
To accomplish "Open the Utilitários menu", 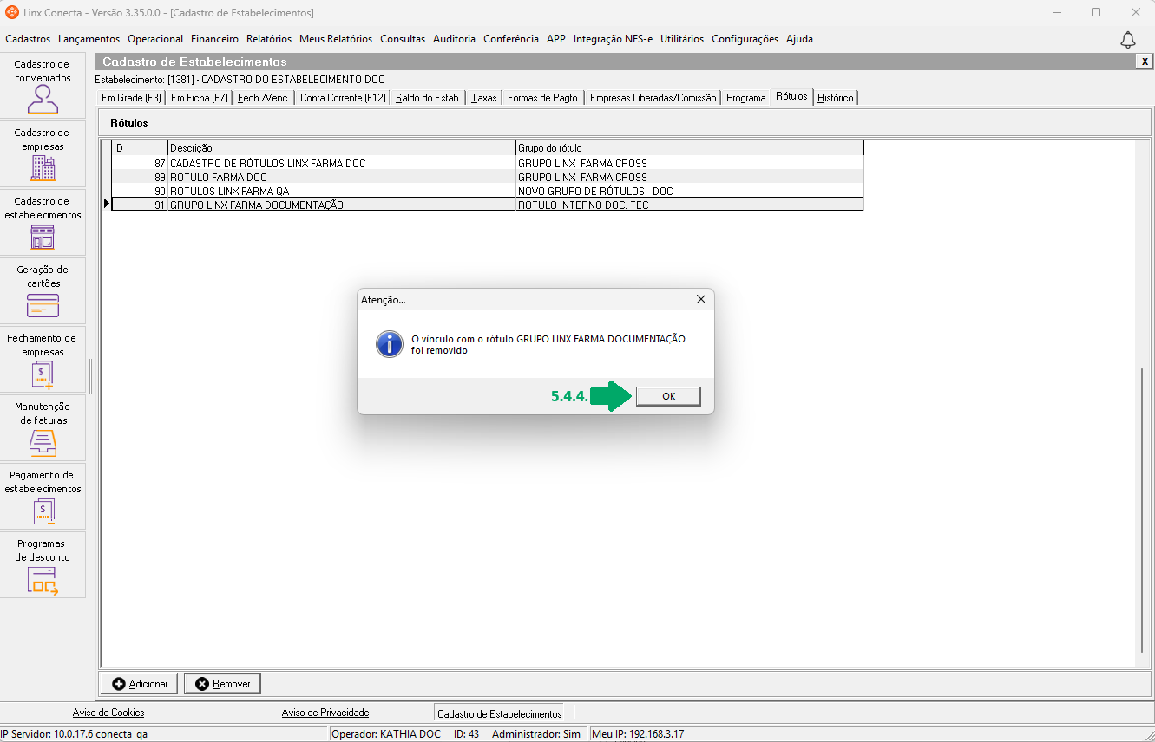I will (x=682, y=39).
